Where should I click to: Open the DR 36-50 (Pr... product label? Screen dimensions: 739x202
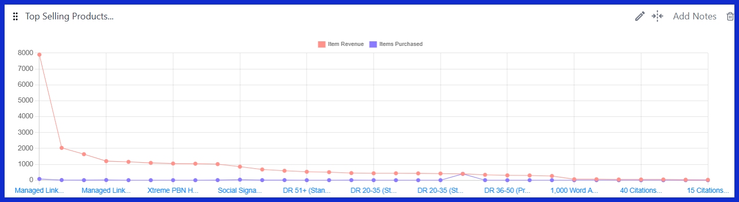pyautogui.click(x=507, y=190)
